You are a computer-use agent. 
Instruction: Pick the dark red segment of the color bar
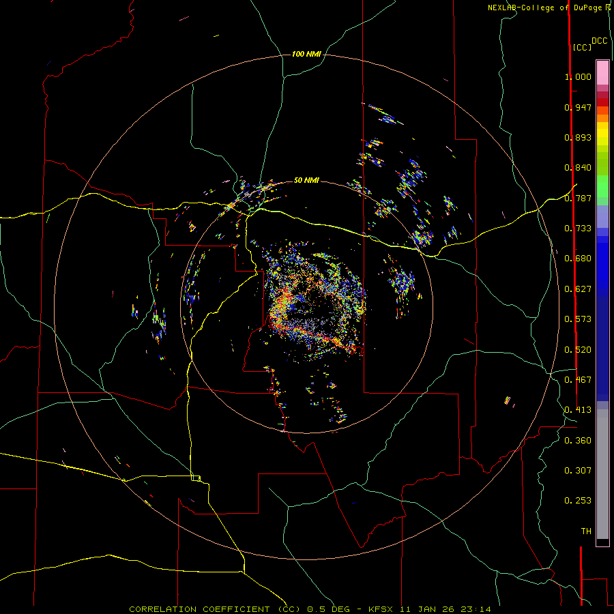(x=602, y=102)
